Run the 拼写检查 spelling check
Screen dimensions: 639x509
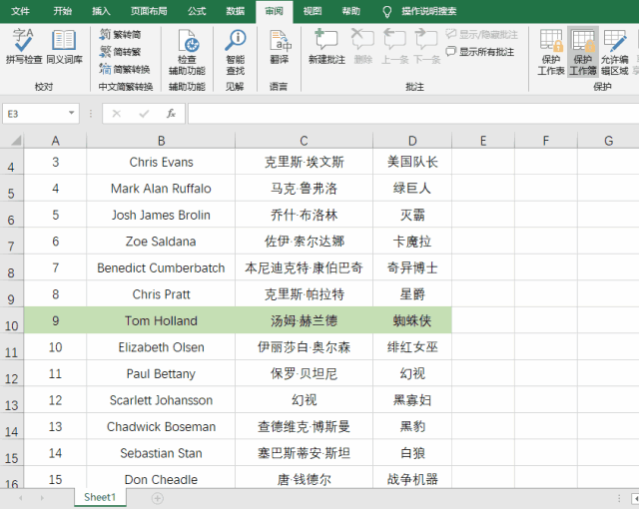point(23,47)
